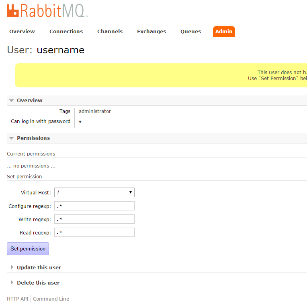Open the Virtual Host dropdown
This screenshot has width=307, height=305.
point(94,193)
